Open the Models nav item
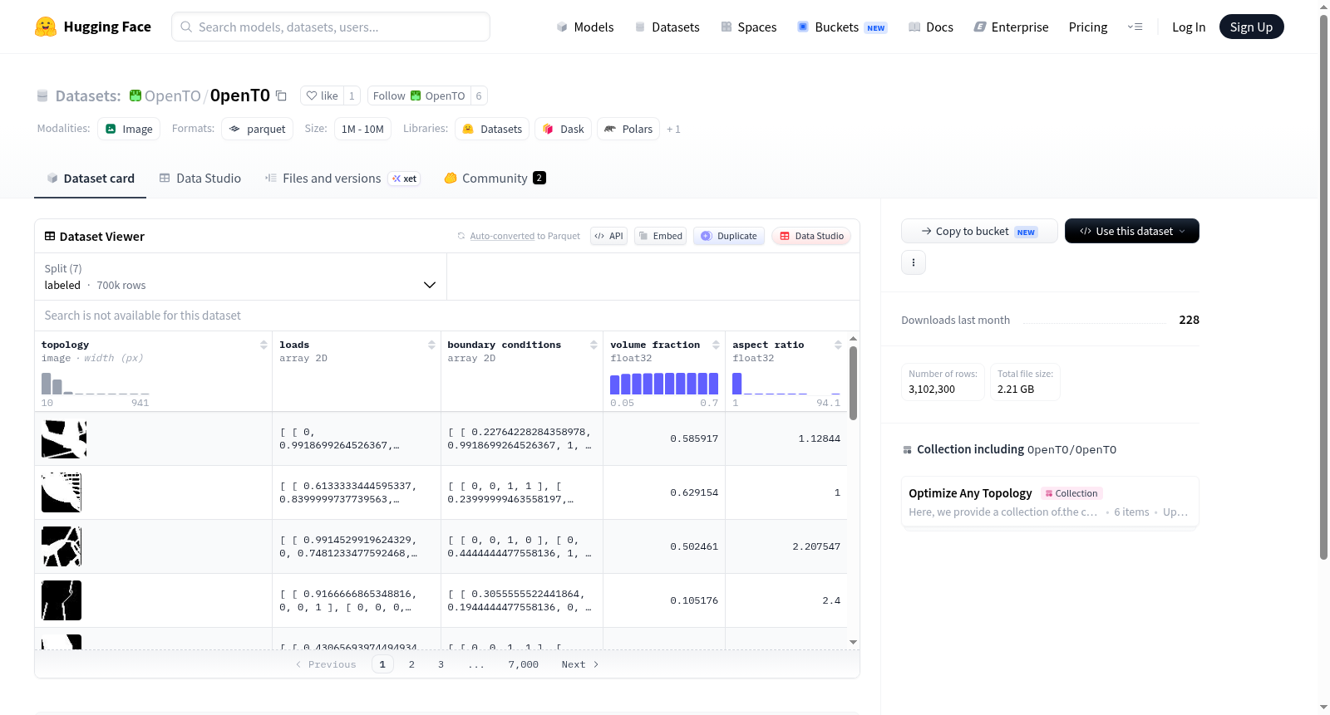The height and width of the screenshot is (715, 1330). tap(585, 27)
